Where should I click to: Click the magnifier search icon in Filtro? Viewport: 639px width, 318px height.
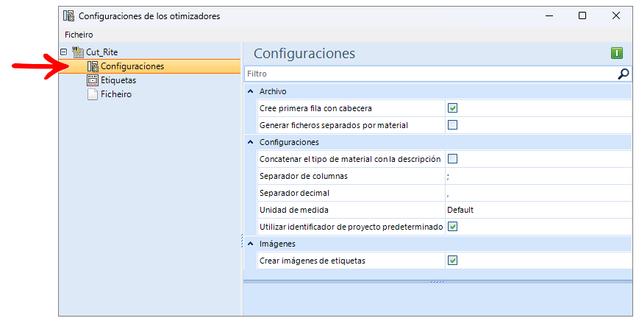(623, 74)
